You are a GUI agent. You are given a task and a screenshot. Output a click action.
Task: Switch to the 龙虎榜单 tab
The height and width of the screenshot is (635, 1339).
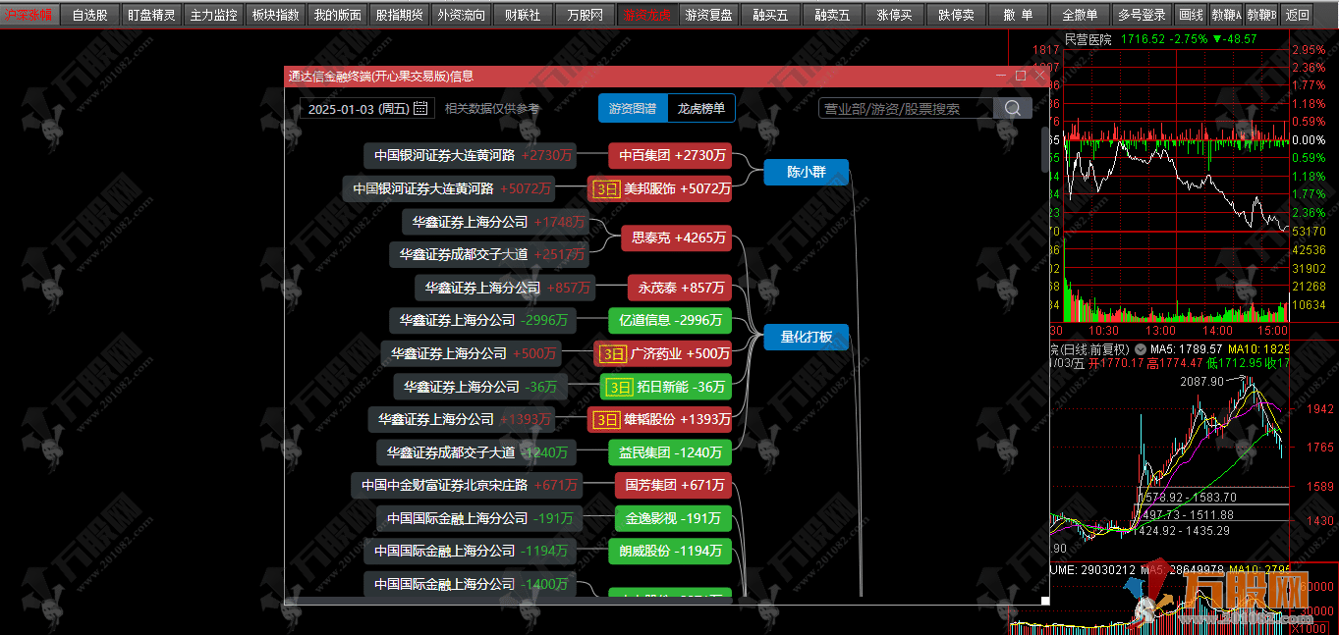pos(701,108)
